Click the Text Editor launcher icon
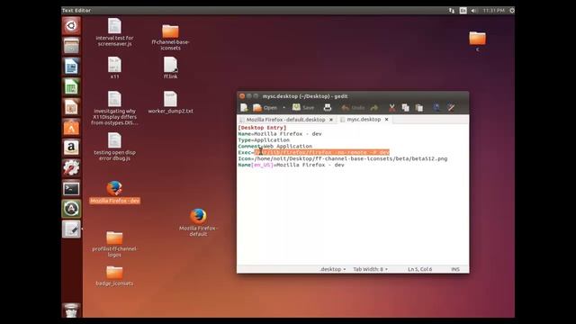Image resolution: width=576 pixels, height=324 pixels. click(71, 229)
